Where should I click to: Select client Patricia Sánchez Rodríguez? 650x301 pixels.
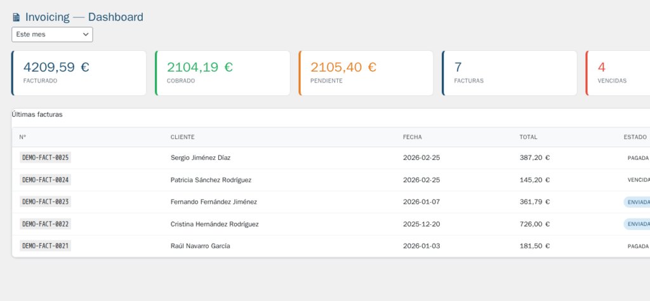point(211,180)
